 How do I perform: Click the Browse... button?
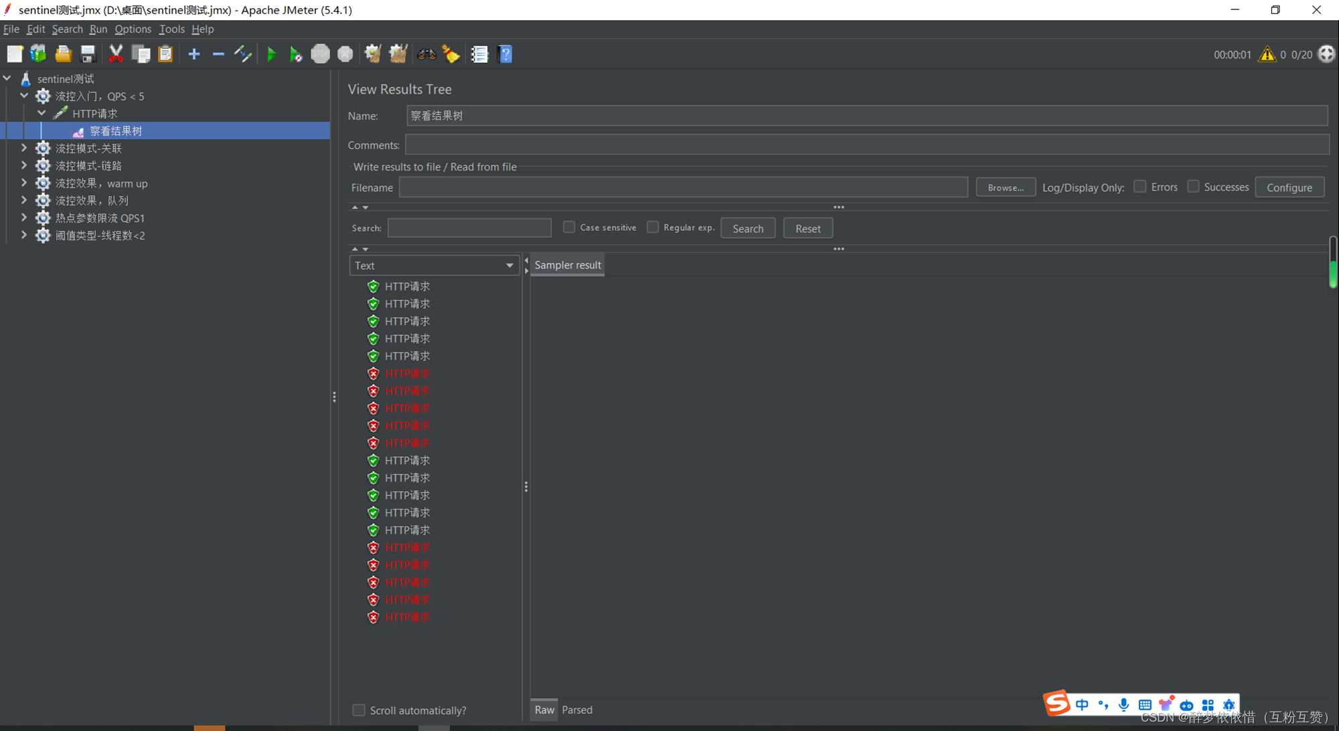[x=1005, y=187]
